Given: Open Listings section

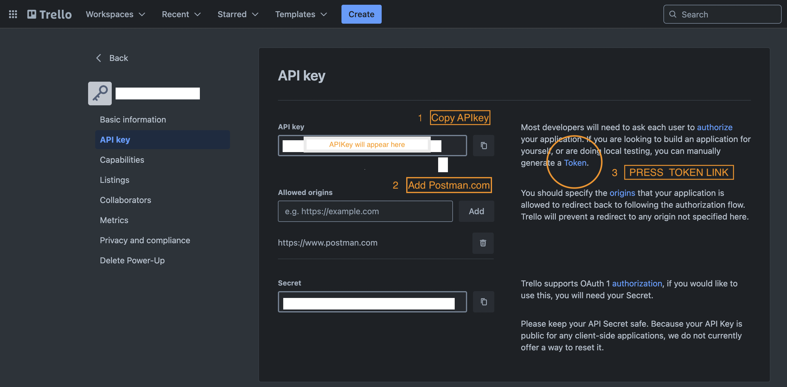Looking at the screenshot, I should 163,180.
